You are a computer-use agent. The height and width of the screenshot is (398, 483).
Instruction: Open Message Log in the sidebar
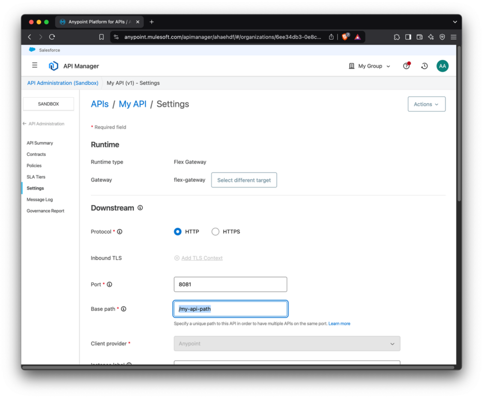click(40, 200)
